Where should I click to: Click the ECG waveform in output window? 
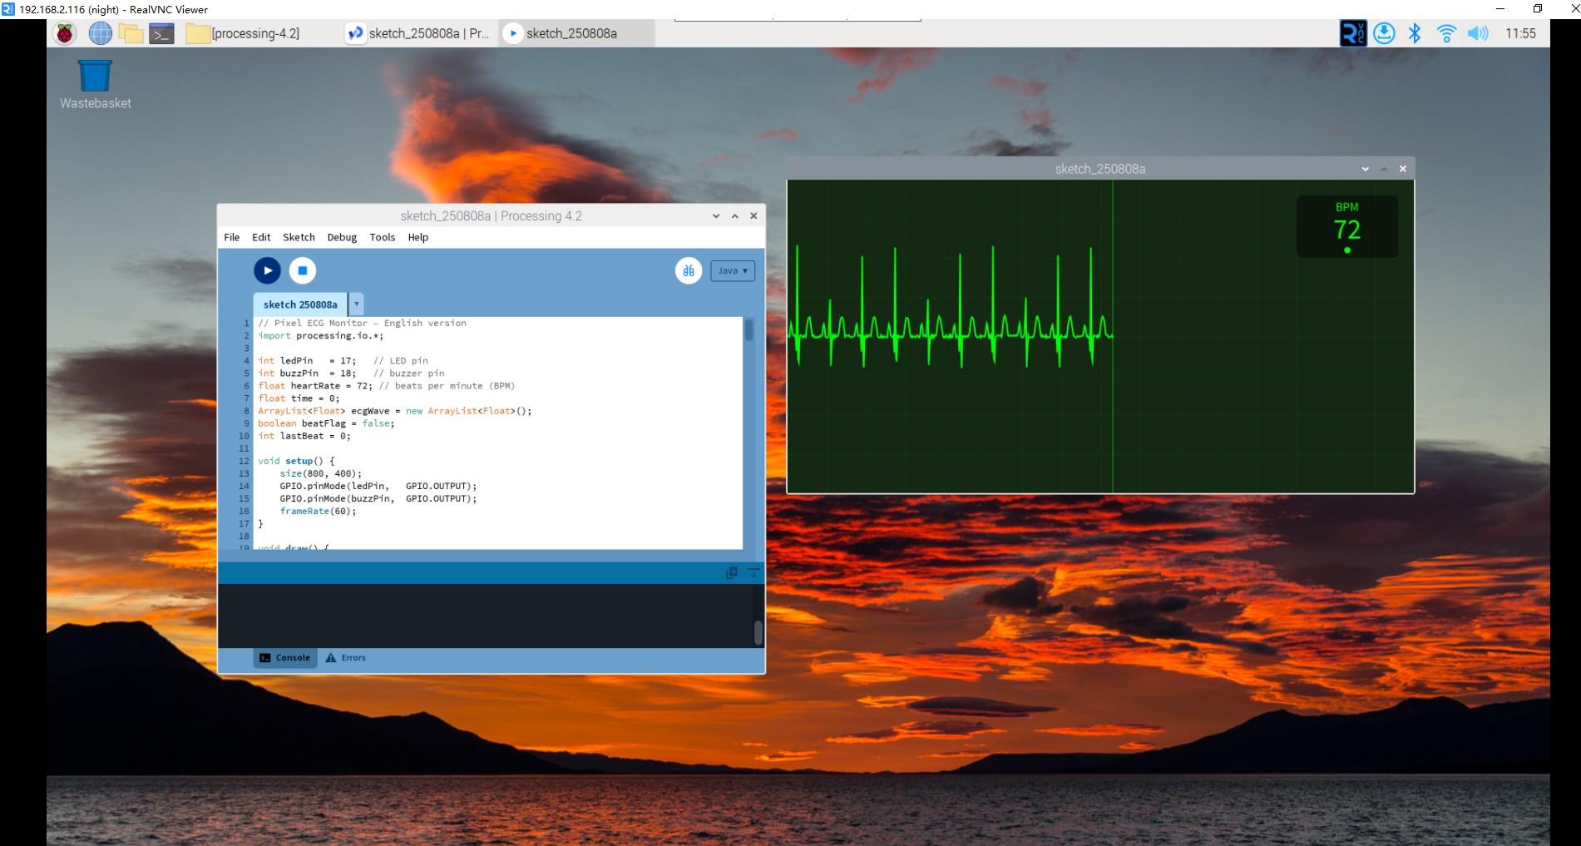point(951,308)
